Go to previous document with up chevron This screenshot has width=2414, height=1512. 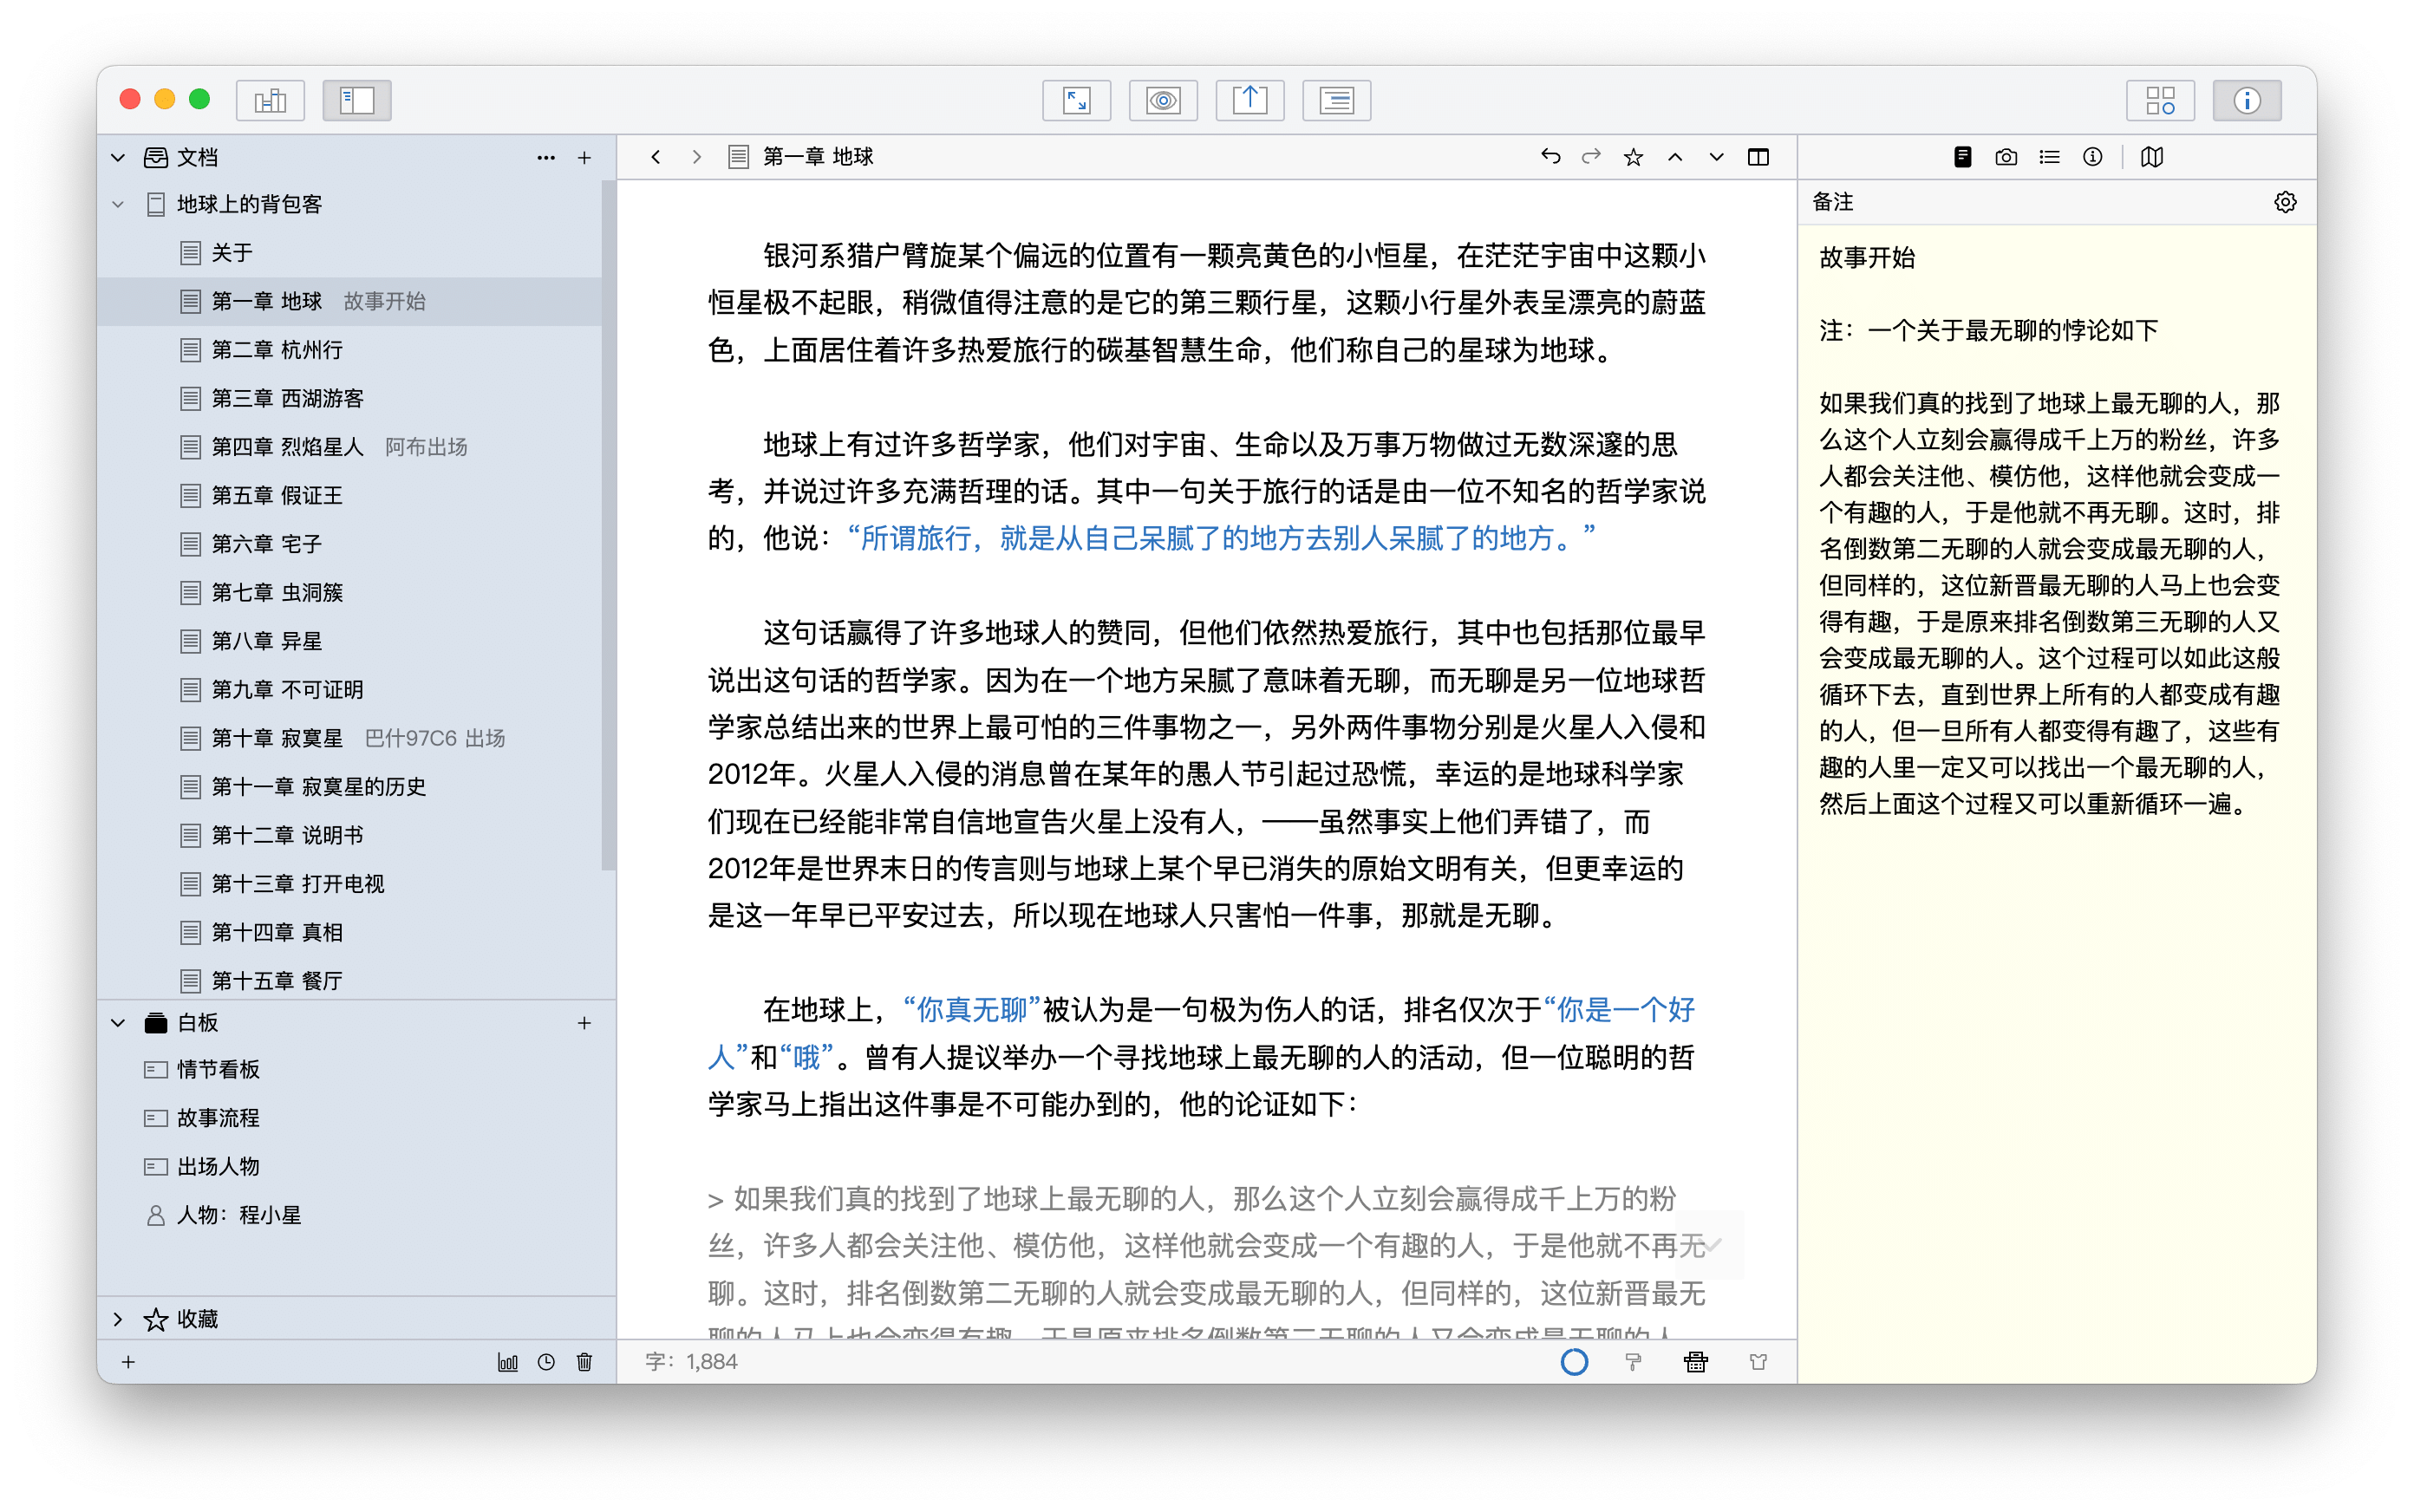point(1675,157)
